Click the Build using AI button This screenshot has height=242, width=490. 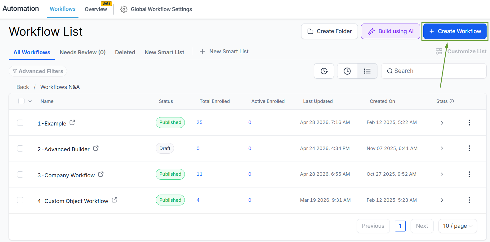click(x=390, y=31)
